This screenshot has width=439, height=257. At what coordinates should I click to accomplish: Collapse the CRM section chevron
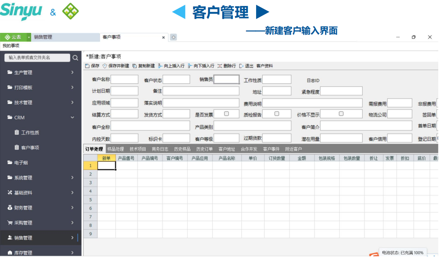coord(72,118)
